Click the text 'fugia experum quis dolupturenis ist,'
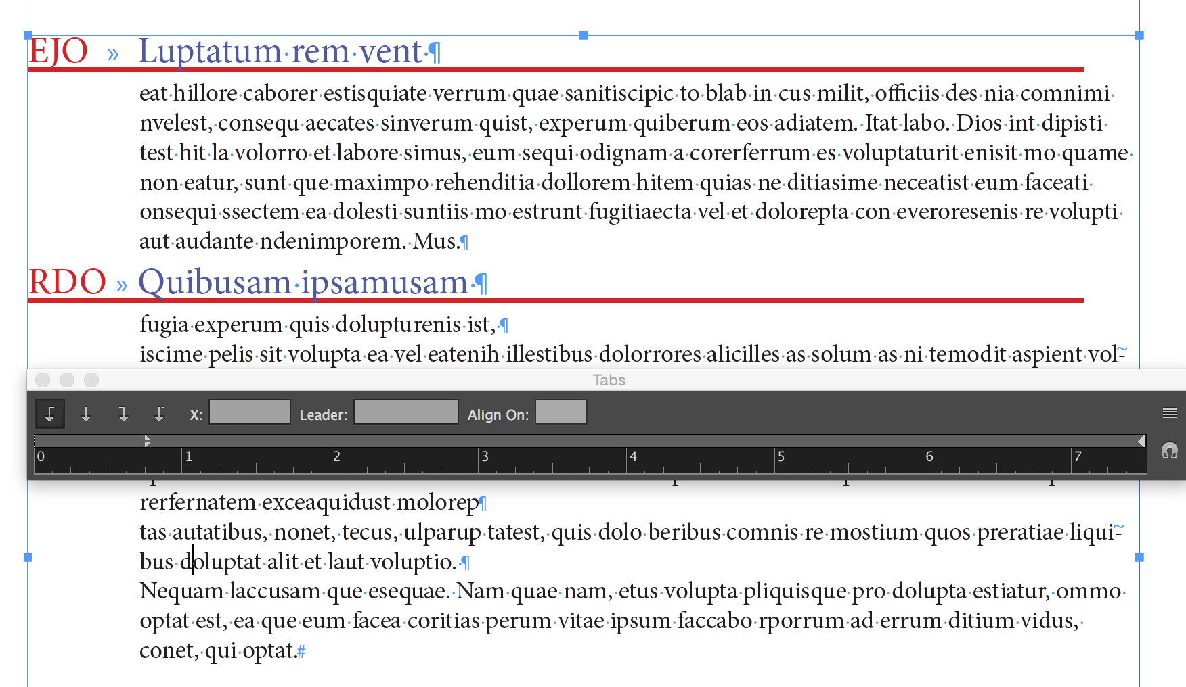 318,325
